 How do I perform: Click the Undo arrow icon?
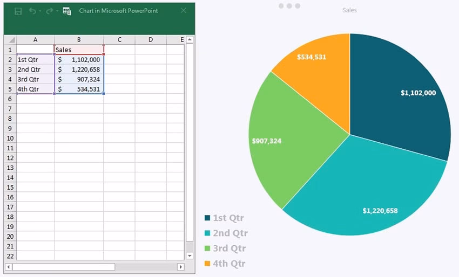(x=32, y=11)
